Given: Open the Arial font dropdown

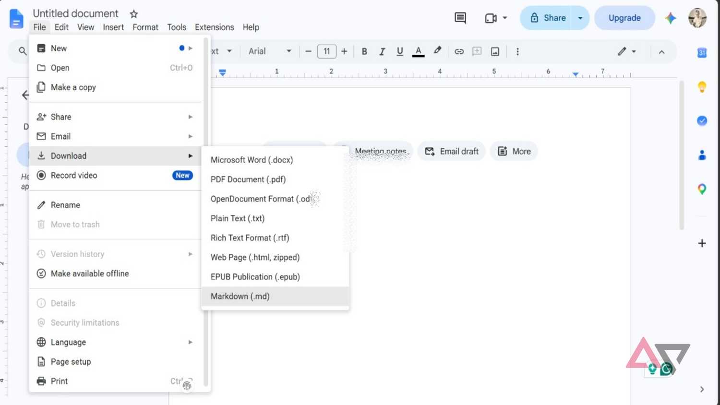Looking at the screenshot, I should [x=270, y=51].
